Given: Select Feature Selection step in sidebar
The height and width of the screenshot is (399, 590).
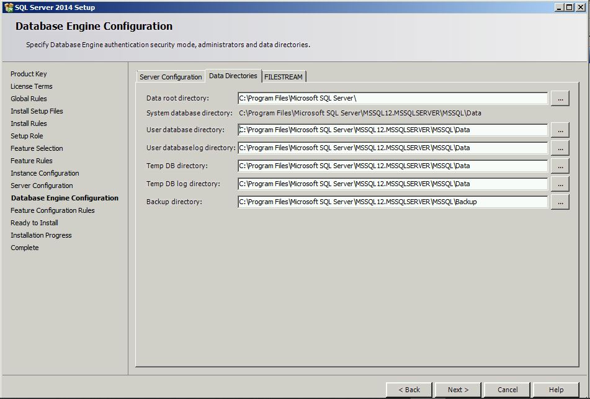Looking at the screenshot, I should [x=37, y=148].
